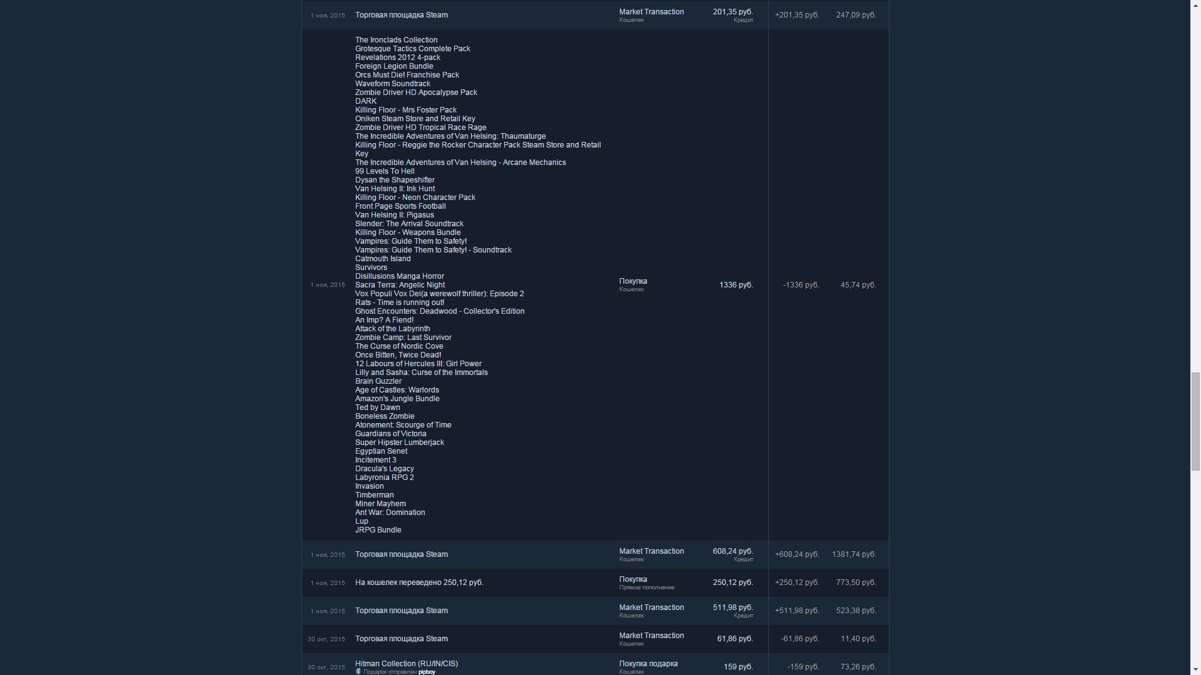Click 'Egyptian Senet' entry
Screen dimensions: 1201x675
(381, 451)
